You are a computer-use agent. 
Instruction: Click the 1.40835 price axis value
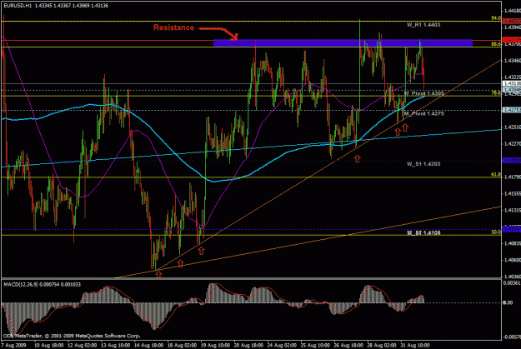[x=513, y=243]
